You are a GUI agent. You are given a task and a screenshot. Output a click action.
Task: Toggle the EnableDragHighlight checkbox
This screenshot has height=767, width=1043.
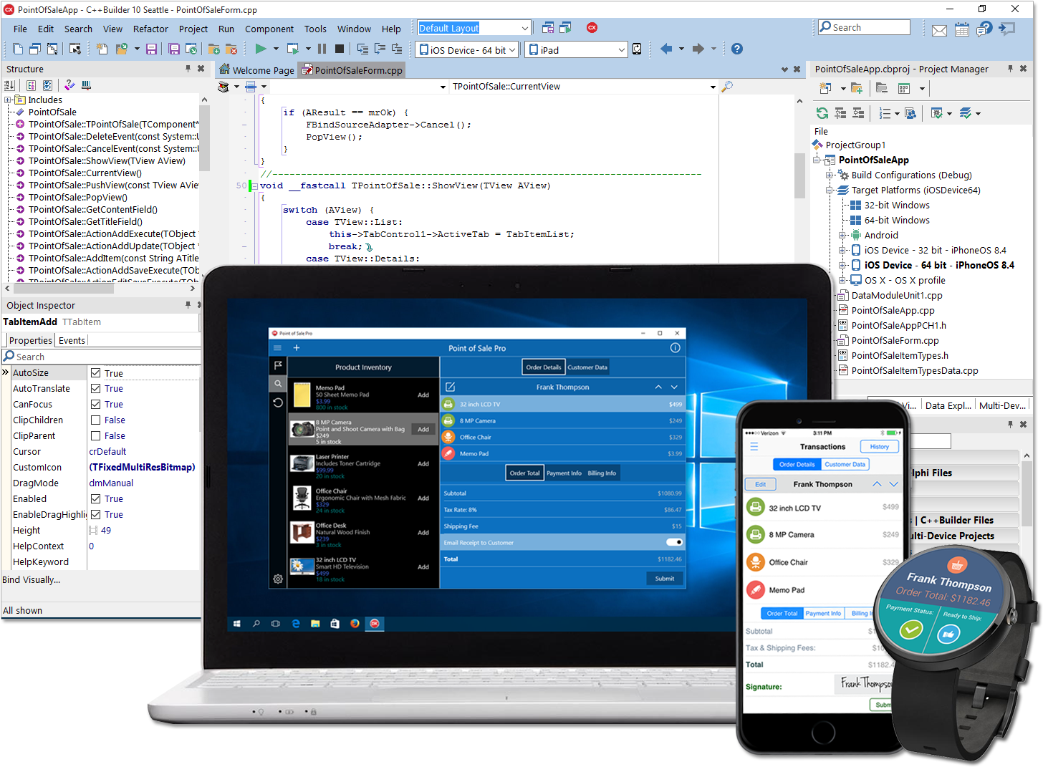click(95, 514)
